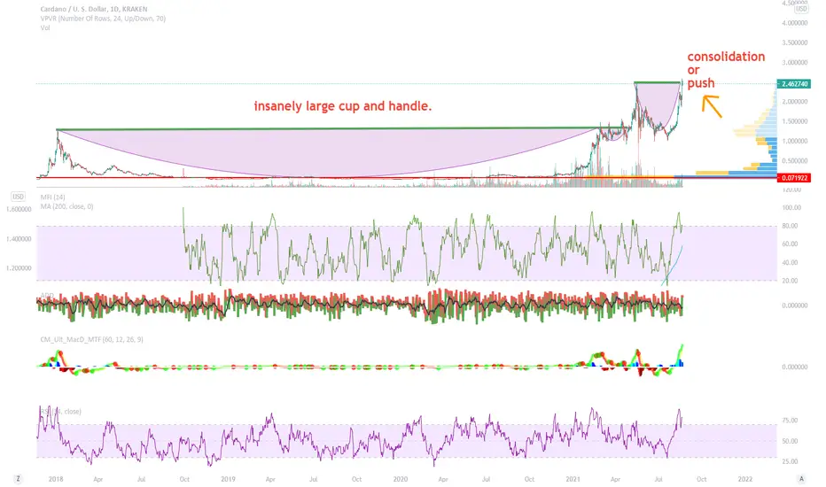Click the red price label 0.071922
The width and height of the screenshot is (826, 487).
click(x=794, y=178)
